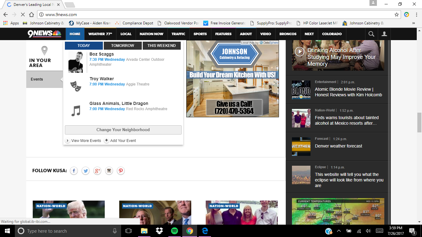Click the Add Your Event plus icon
The image size is (422, 237).
click(x=107, y=140)
